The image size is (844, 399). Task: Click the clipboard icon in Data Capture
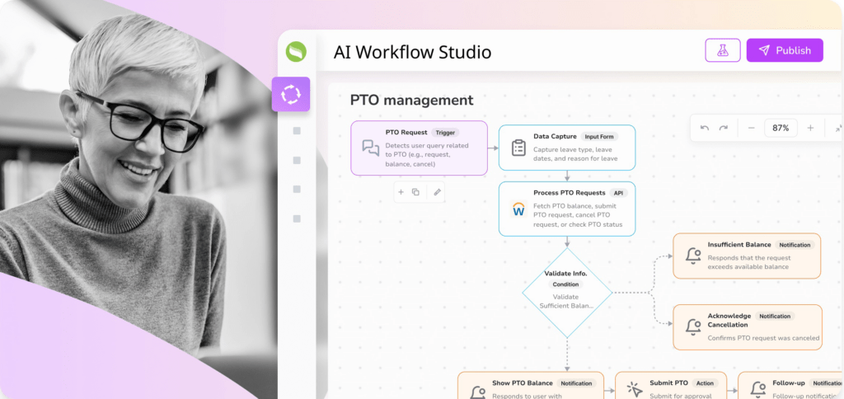click(518, 148)
